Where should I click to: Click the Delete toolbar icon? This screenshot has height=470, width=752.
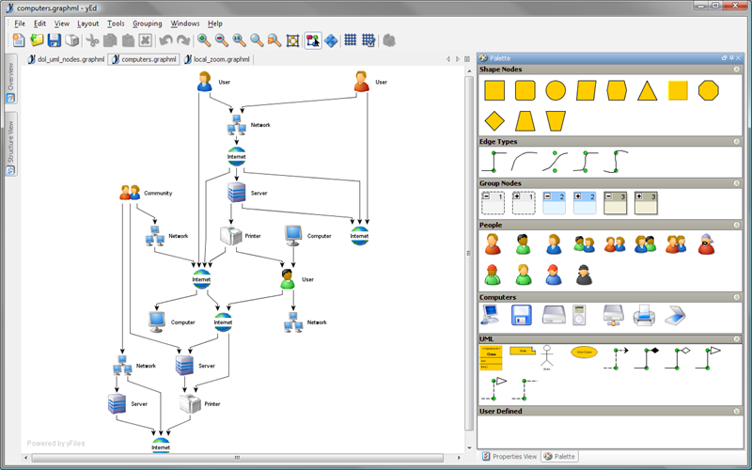click(x=146, y=40)
